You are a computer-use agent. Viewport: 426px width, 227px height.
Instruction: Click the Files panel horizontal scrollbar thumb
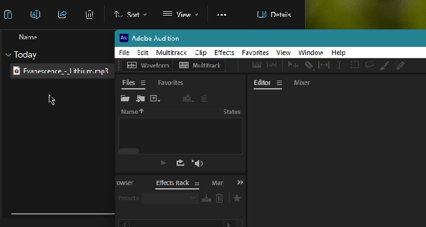coord(129,151)
